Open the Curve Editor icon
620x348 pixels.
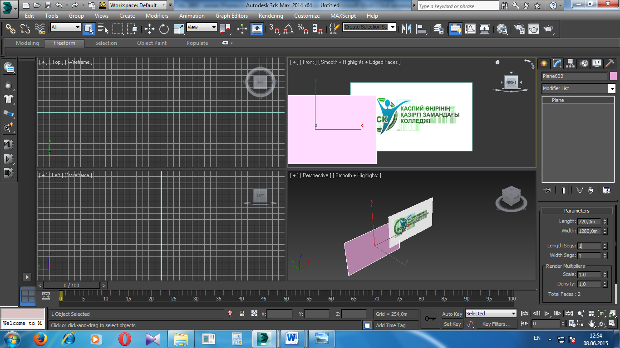pyautogui.click(x=470, y=29)
